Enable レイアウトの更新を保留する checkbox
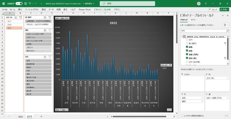Image resolution: width=231 pixels, height=119 pixels. point(182,116)
